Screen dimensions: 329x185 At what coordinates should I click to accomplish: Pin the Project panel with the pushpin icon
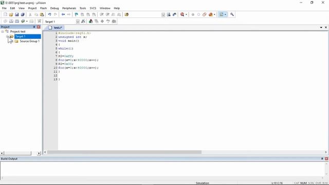(x=34, y=27)
